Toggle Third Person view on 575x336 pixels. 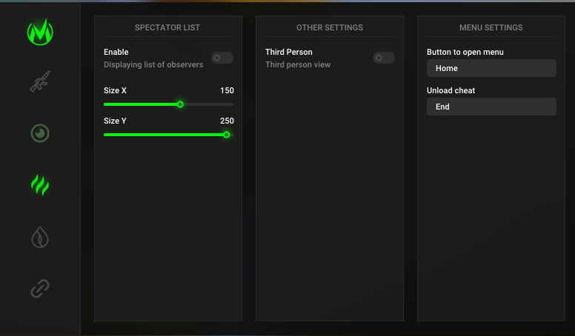(383, 58)
